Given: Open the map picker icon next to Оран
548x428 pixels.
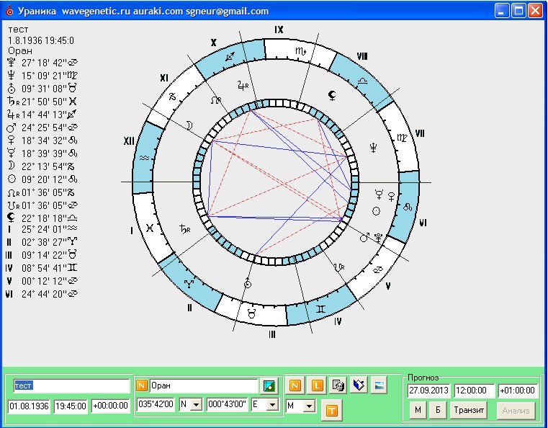Looking at the screenshot, I should pos(269,386).
